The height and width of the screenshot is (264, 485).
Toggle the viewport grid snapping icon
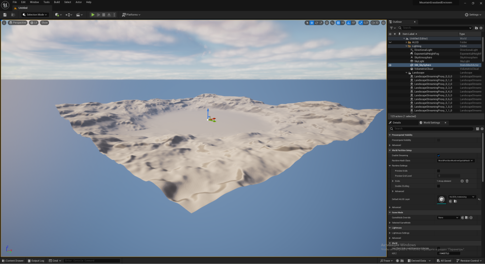click(338, 23)
